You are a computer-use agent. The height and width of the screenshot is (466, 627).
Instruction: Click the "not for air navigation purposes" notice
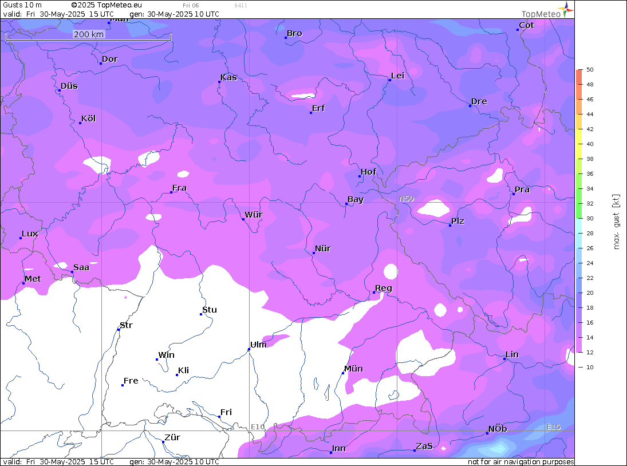tap(520, 461)
